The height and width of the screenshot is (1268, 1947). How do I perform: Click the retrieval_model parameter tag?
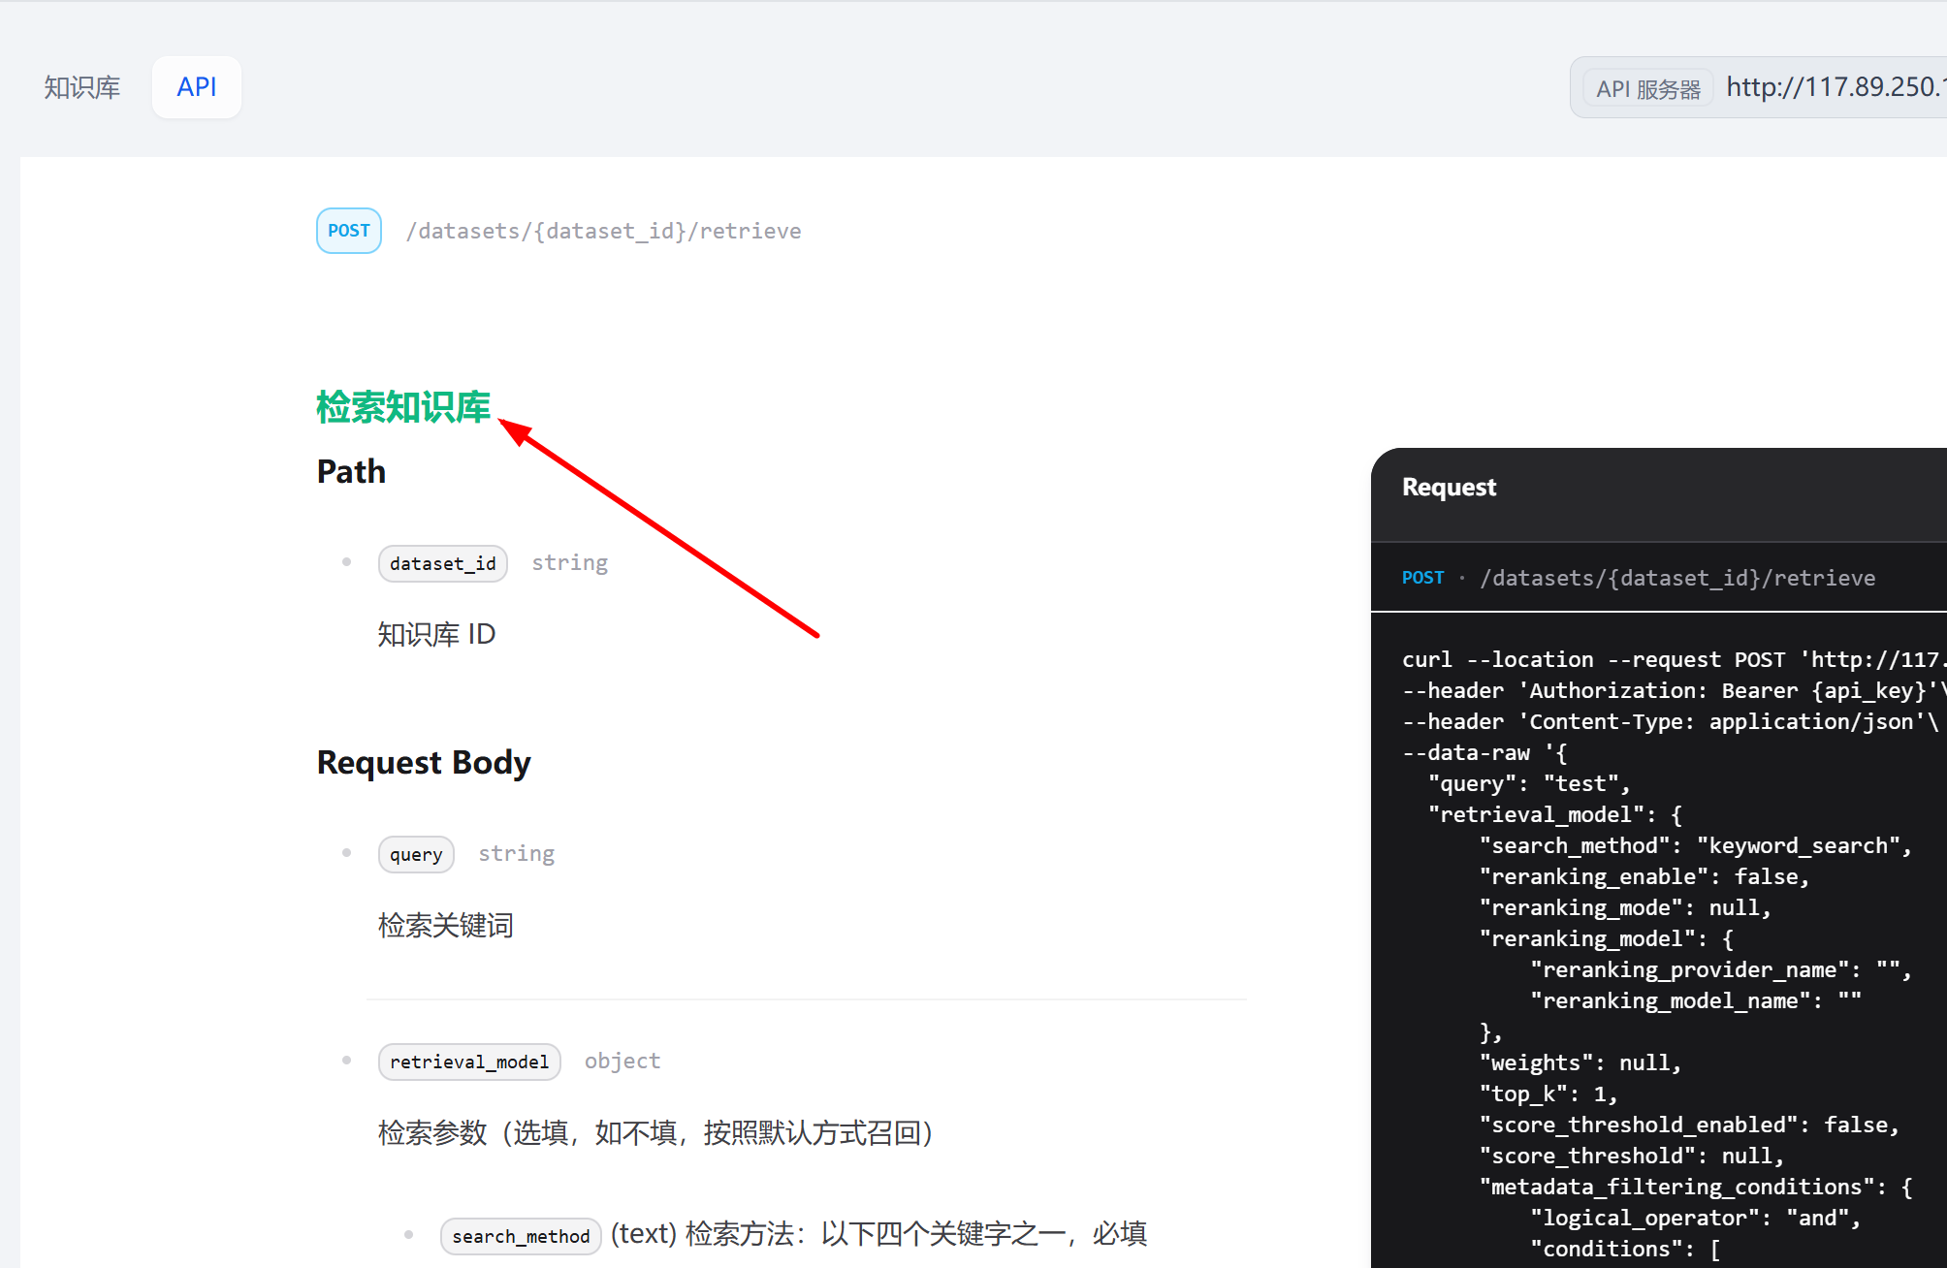(469, 1062)
